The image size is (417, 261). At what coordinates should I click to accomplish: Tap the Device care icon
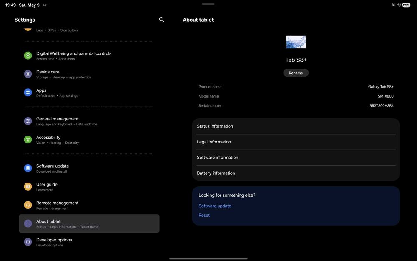(28, 74)
